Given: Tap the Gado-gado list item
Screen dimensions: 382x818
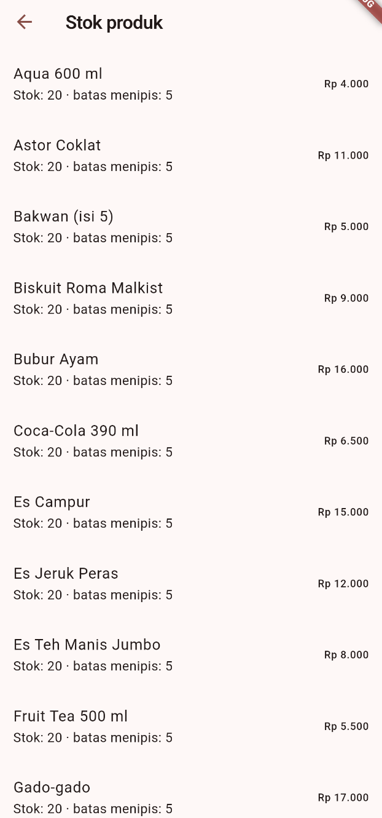Looking at the screenshot, I should pos(52,788).
